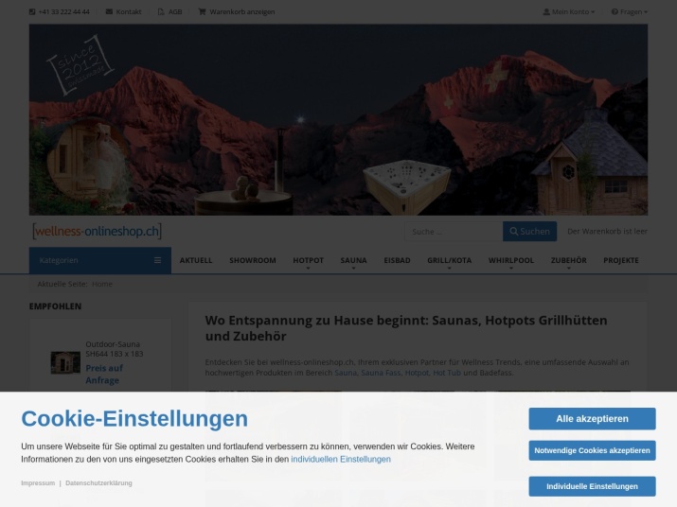This screenshot has height=507, width=677.
Task: Open the PROJEKTE menu item
Action: click(x=621, y=261)
